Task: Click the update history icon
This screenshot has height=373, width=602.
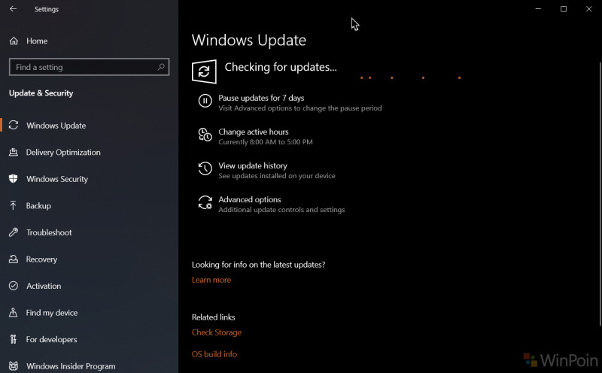Action: click(x=205, y=168)
